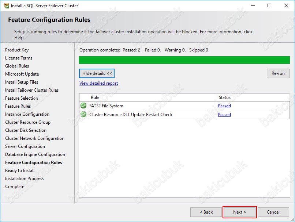Select Database Engine Configuration step
This screenshot has height=222, width=295.
coord(35,154)
